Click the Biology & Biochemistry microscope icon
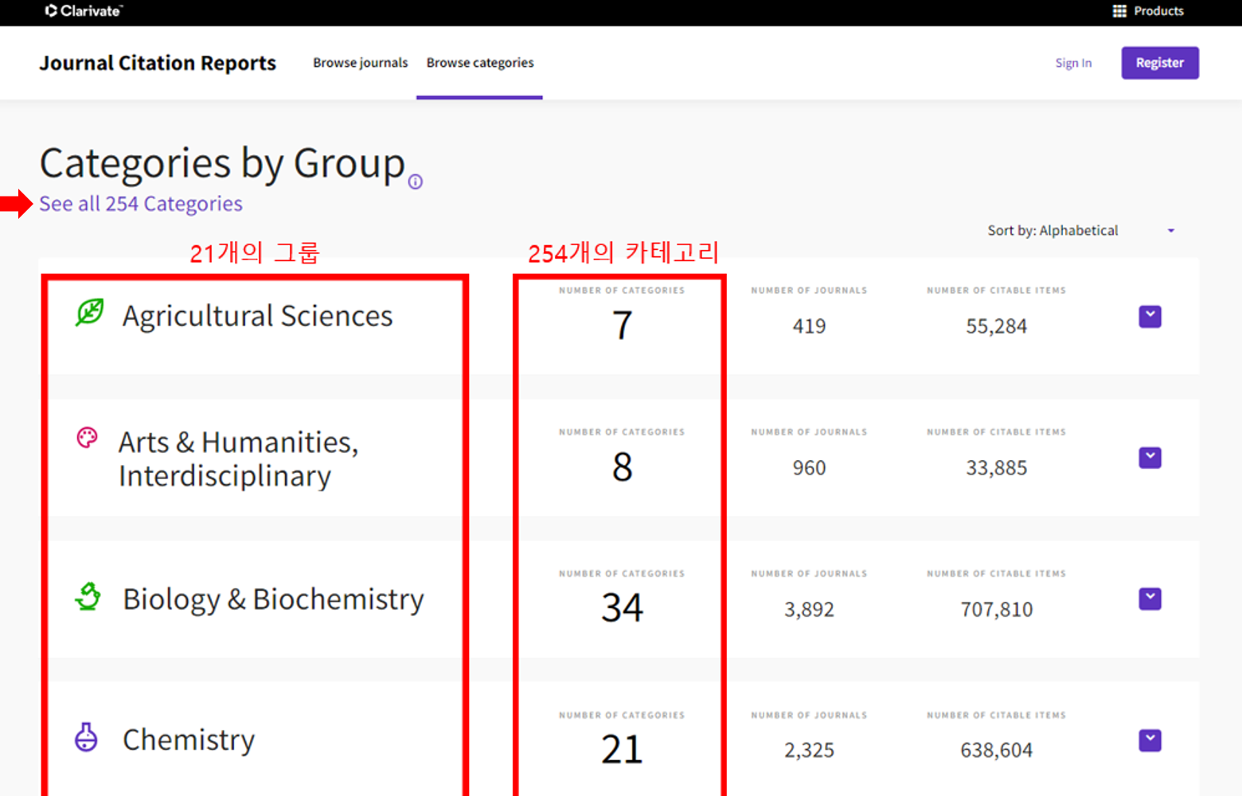1242x796 pixels. (x=88, y=596)
